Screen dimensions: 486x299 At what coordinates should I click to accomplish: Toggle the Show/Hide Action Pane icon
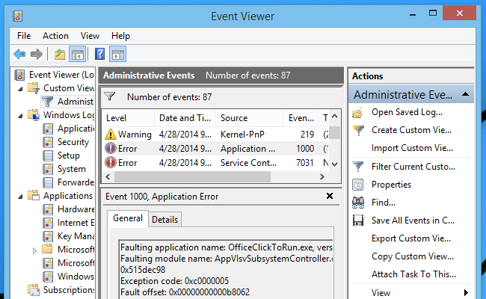tap(118, 55)
